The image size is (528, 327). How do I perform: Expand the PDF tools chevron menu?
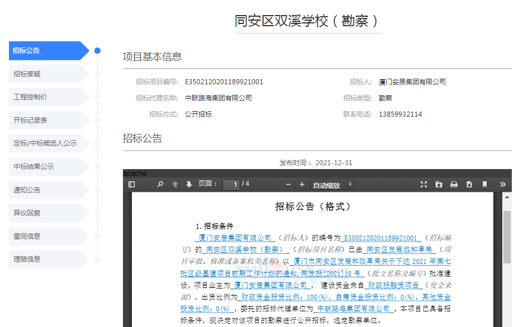pyautogui.click(x=502, y=185)
